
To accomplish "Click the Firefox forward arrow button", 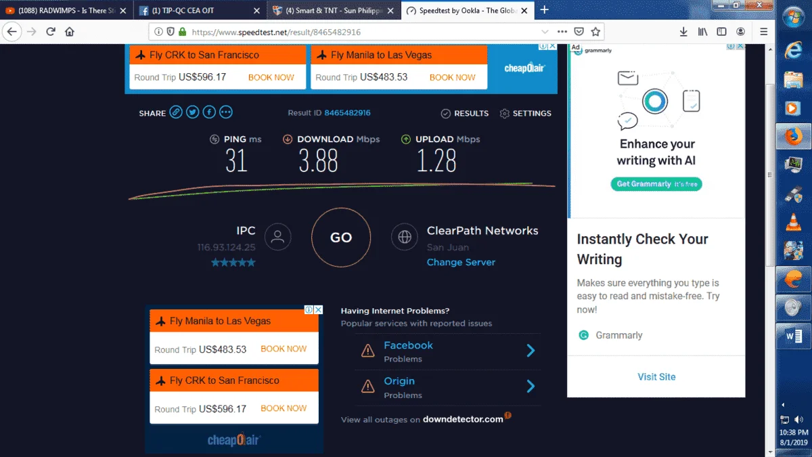I will tap(31, 32).
